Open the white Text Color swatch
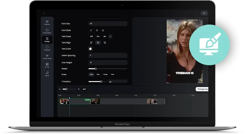The image size is (245, 134). (x=90, y=49)
